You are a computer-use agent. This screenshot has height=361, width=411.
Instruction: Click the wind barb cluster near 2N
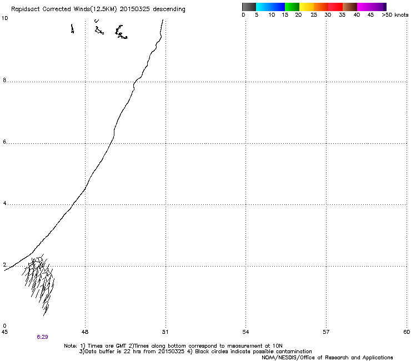(38, 284)
